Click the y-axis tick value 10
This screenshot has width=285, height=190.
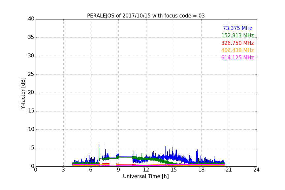point(31,129)
